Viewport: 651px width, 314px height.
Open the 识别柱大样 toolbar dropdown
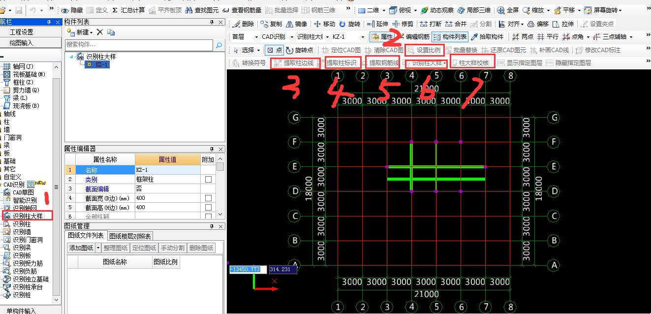[x=444, y=63]
